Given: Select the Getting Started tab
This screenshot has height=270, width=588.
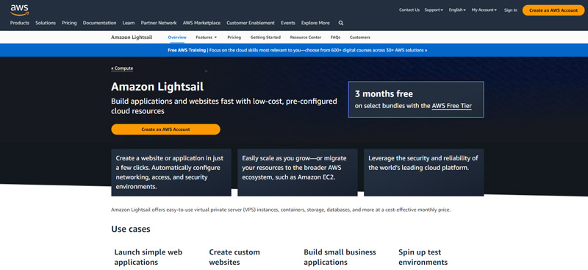Looking at the screenshot, I should pos(265,38).
